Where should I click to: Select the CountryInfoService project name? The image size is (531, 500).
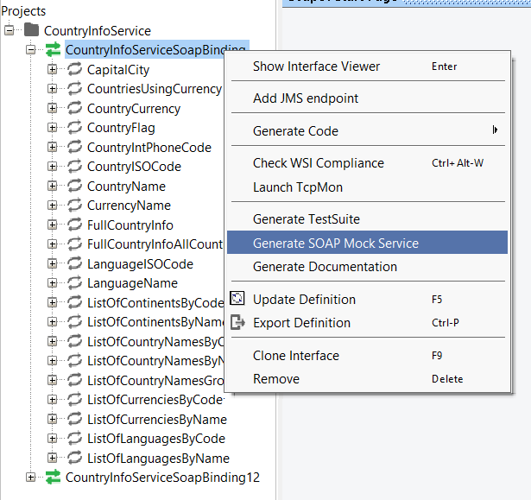pos(98,31)
